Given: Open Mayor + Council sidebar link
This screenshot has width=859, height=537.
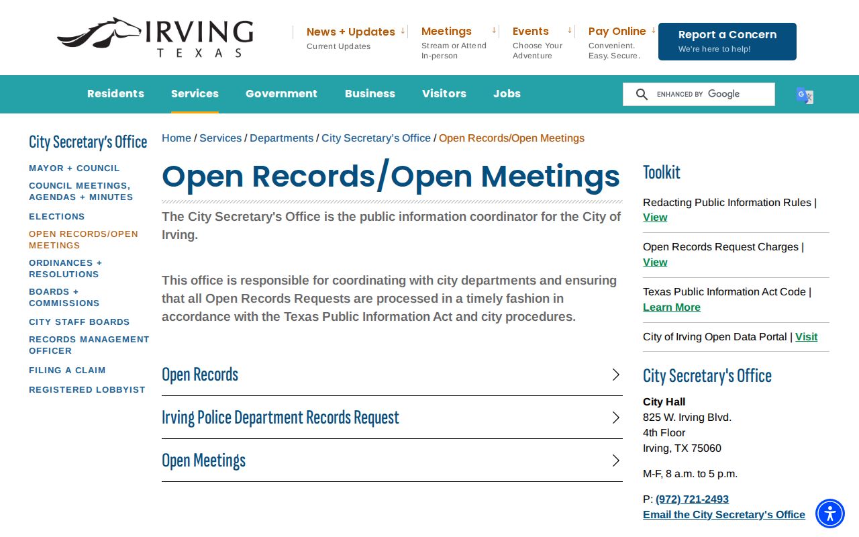Looking at the screenshot, I should point(74,168).
